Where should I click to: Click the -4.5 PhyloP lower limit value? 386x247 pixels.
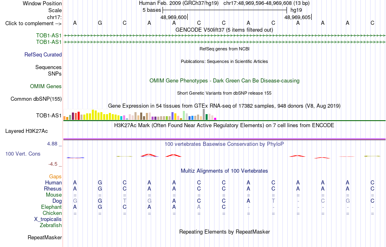pos(53,164)
